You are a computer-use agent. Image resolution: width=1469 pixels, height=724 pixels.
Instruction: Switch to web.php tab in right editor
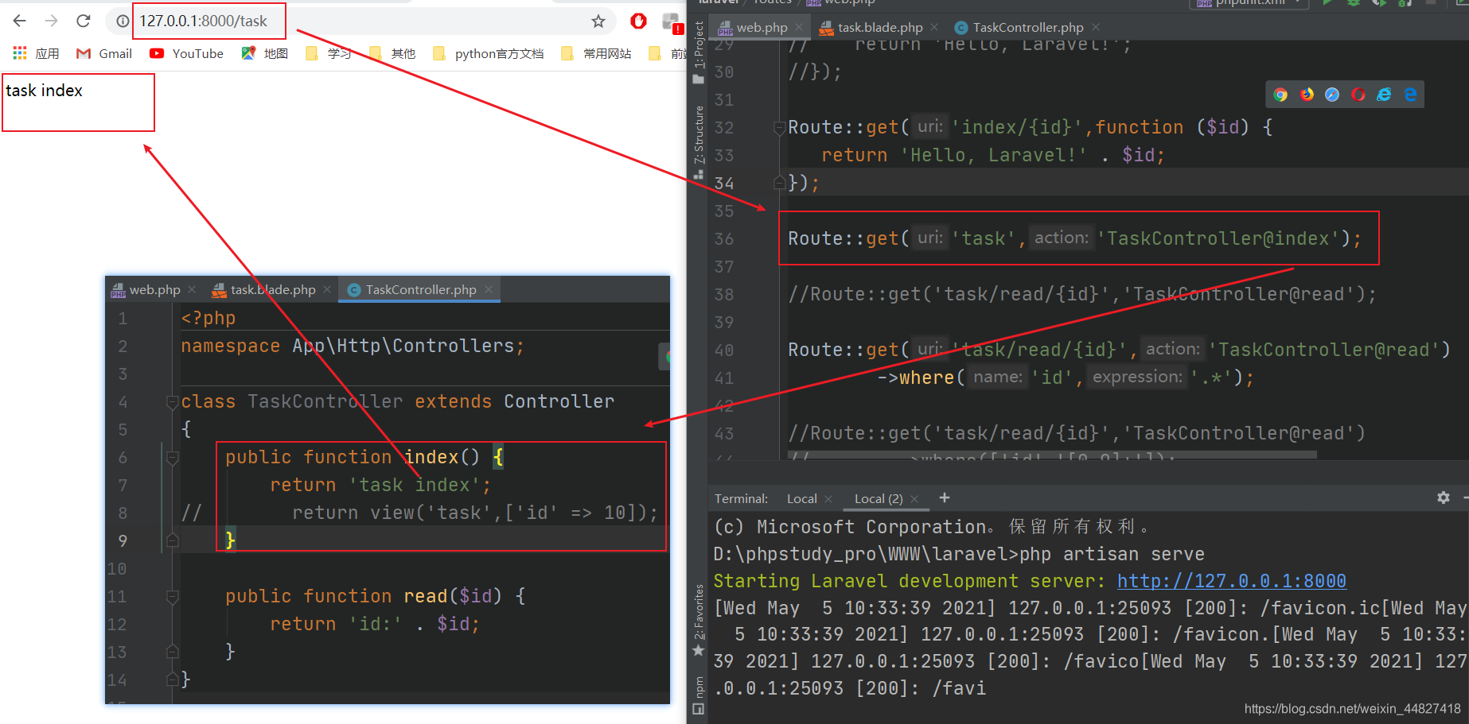[x=762, y=27]
